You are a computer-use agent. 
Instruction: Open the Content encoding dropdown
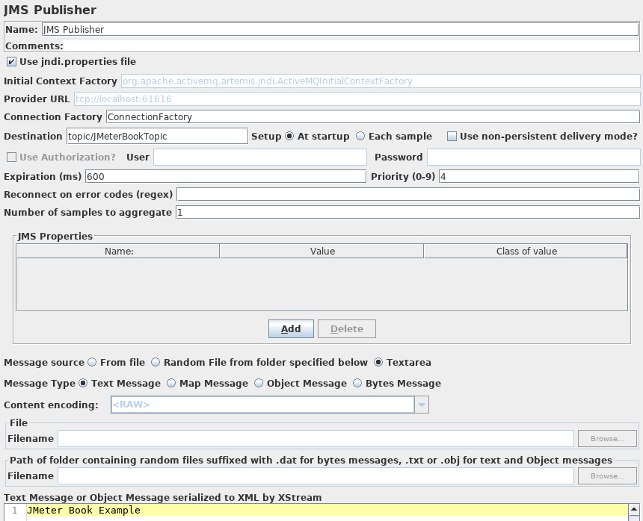[421, 404]
